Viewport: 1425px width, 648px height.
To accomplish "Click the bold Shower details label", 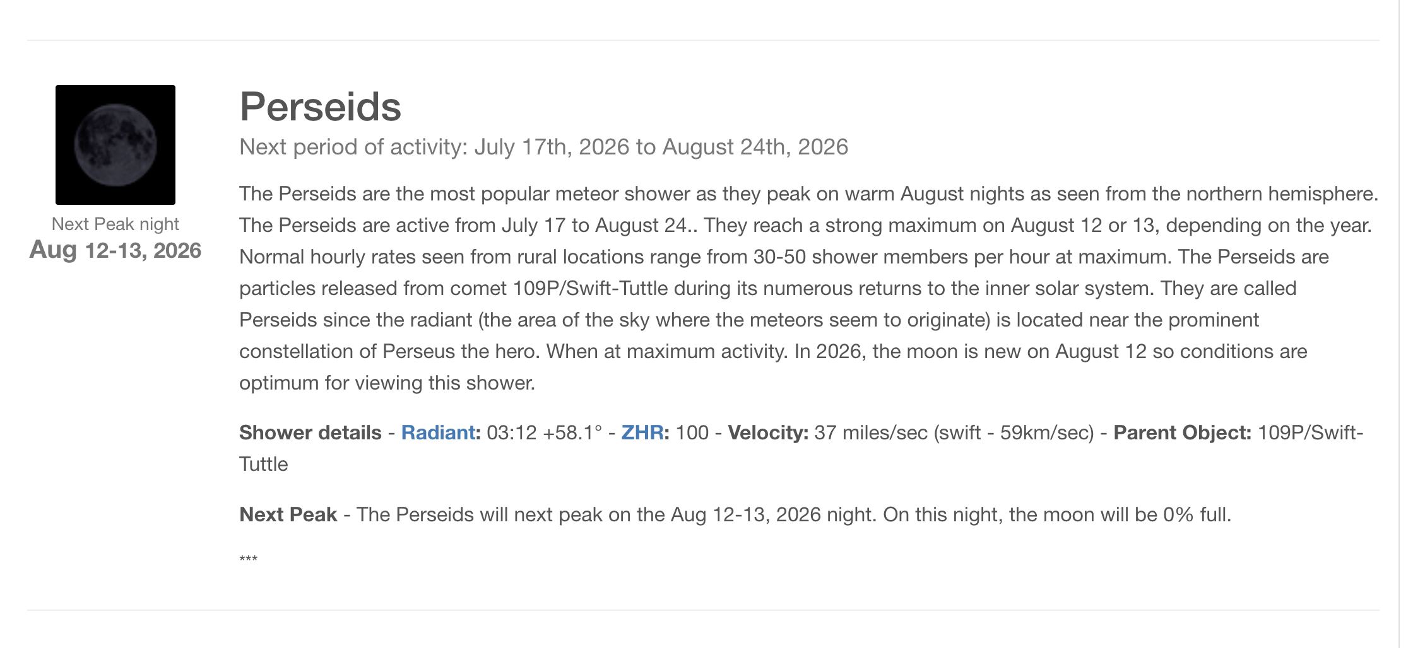I will click(310, 433).
